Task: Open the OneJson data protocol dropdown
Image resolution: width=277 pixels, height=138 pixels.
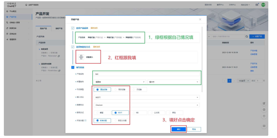Action: (x=147, y=105)
